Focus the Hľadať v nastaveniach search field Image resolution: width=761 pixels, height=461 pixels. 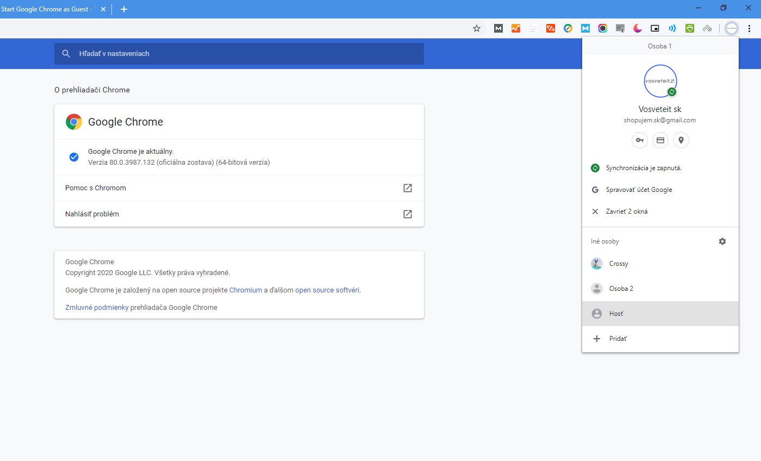239,54
